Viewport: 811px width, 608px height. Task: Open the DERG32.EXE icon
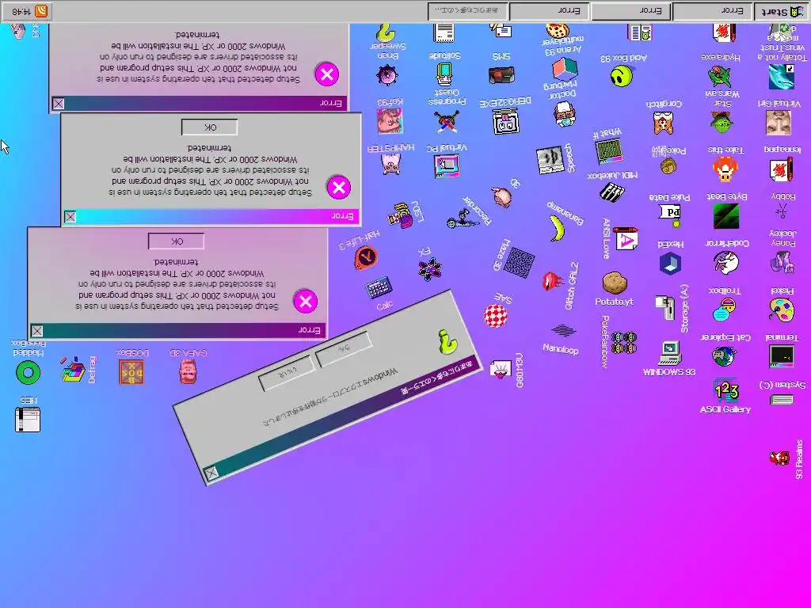tap(506, 121)
